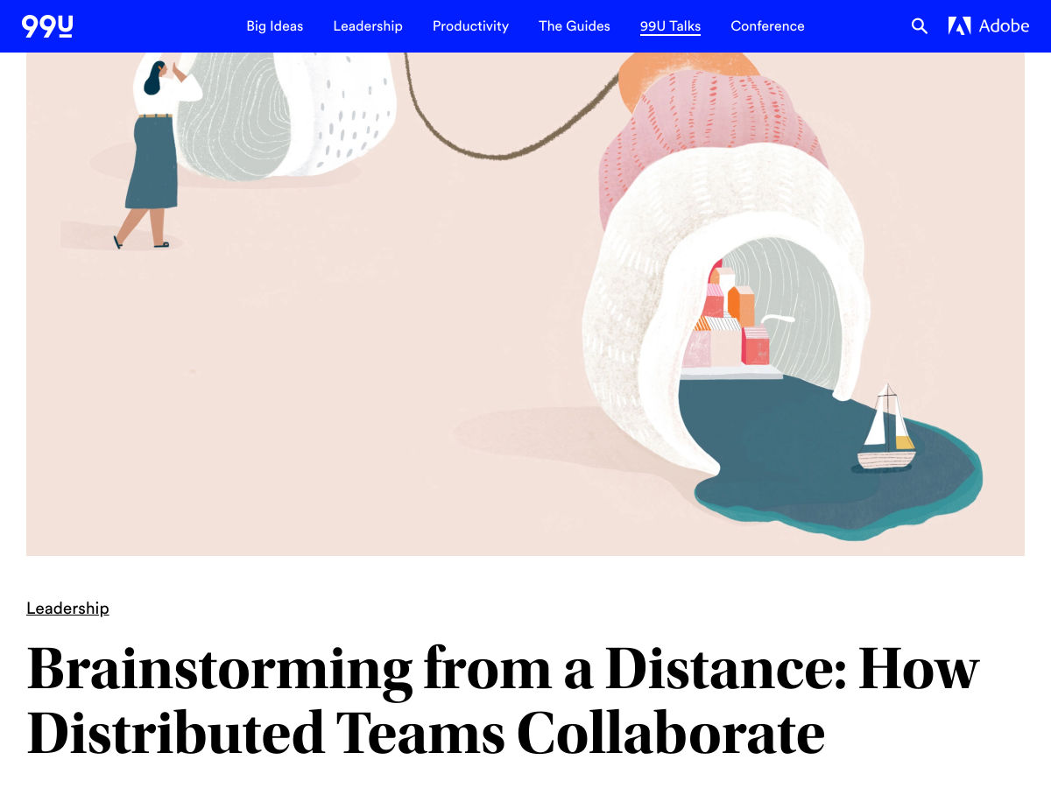Viewport: 1051px width, 788px height.
Task: Click the Adobe wordmark text
Action: pos(1004,26)
